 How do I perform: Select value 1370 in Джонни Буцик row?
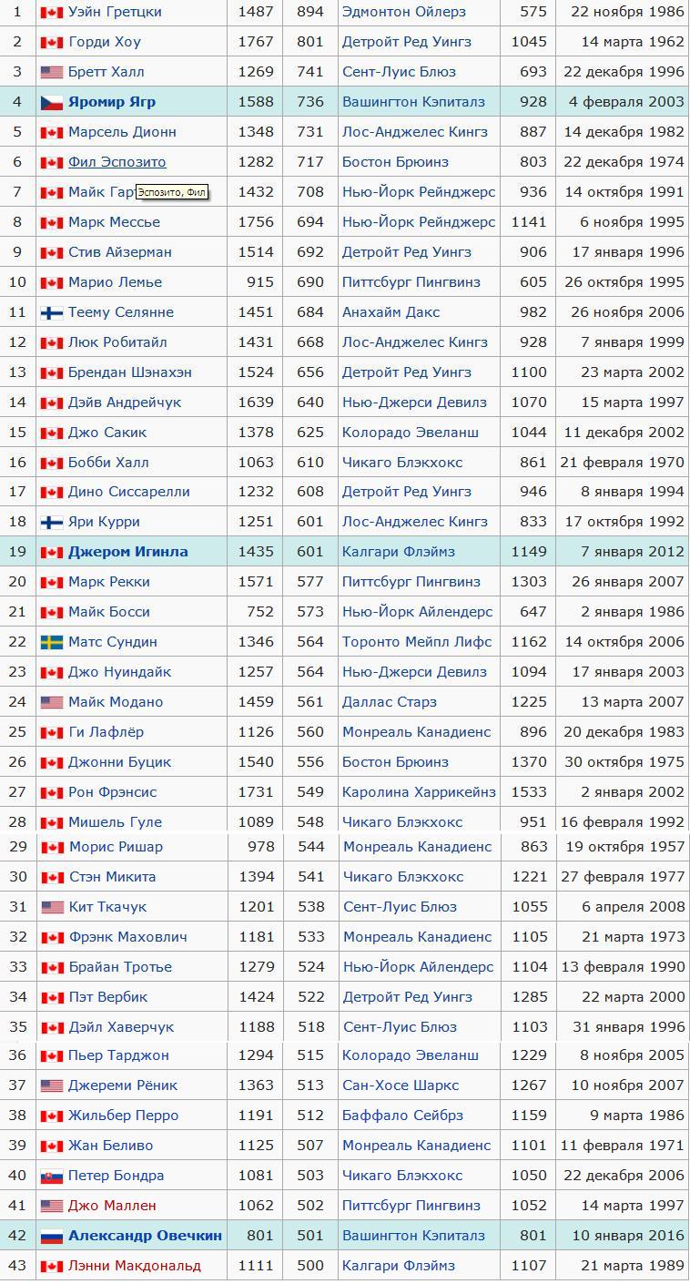click(529, 762)
